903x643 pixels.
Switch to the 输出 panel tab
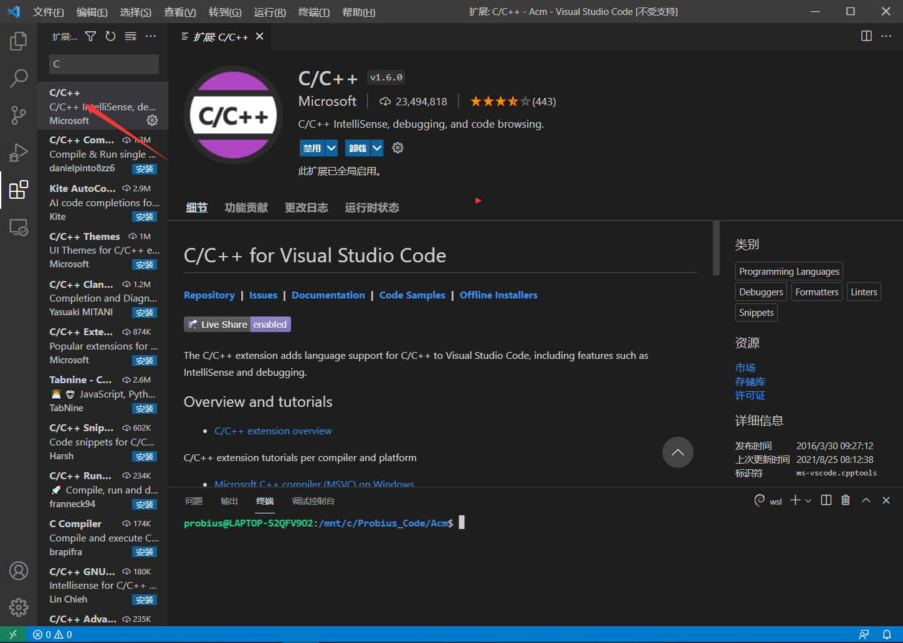click(x=229, y=501)
